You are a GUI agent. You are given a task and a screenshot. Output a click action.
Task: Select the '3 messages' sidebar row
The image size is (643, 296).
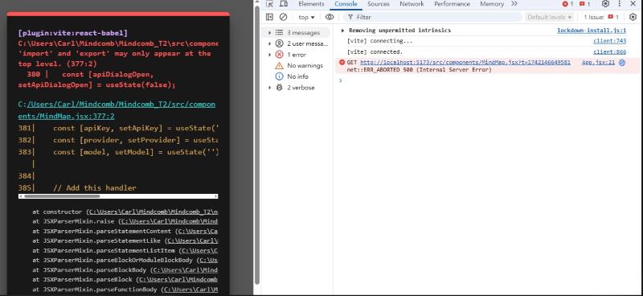point(297,32)
